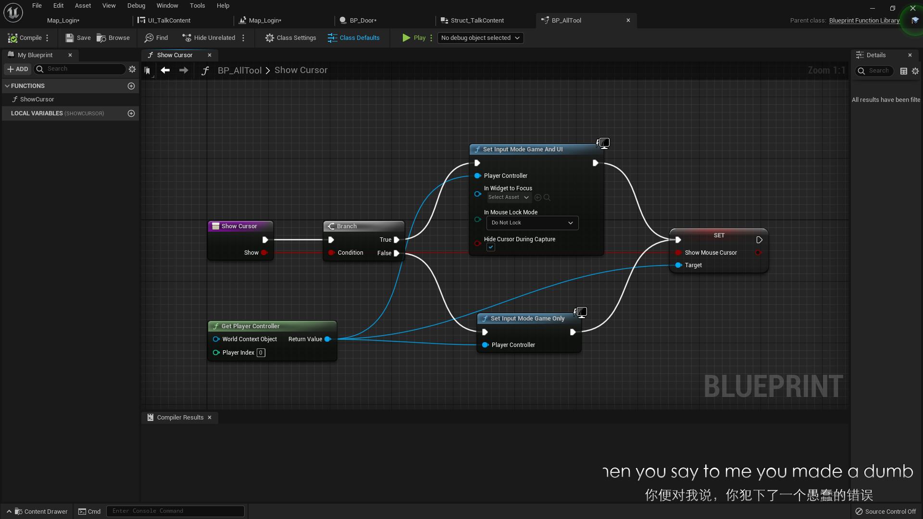Toggle Hide Cursor During Capture checkbox
This screenshot has height=519, width=923.
(x=490, y=247)
